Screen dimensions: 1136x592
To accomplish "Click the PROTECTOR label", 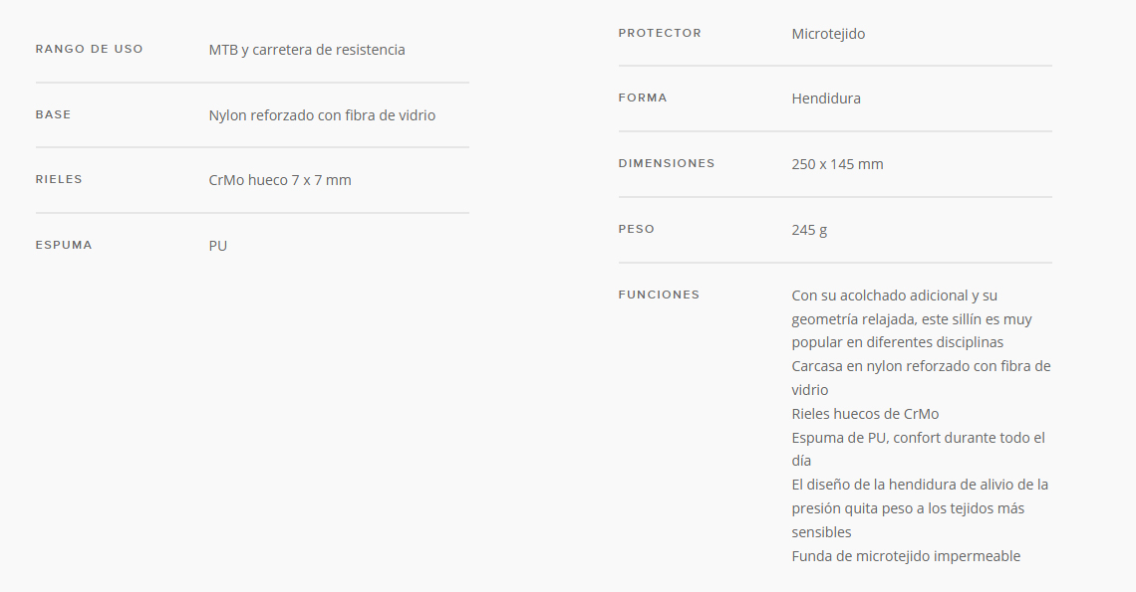I will [x=660, y=33].
